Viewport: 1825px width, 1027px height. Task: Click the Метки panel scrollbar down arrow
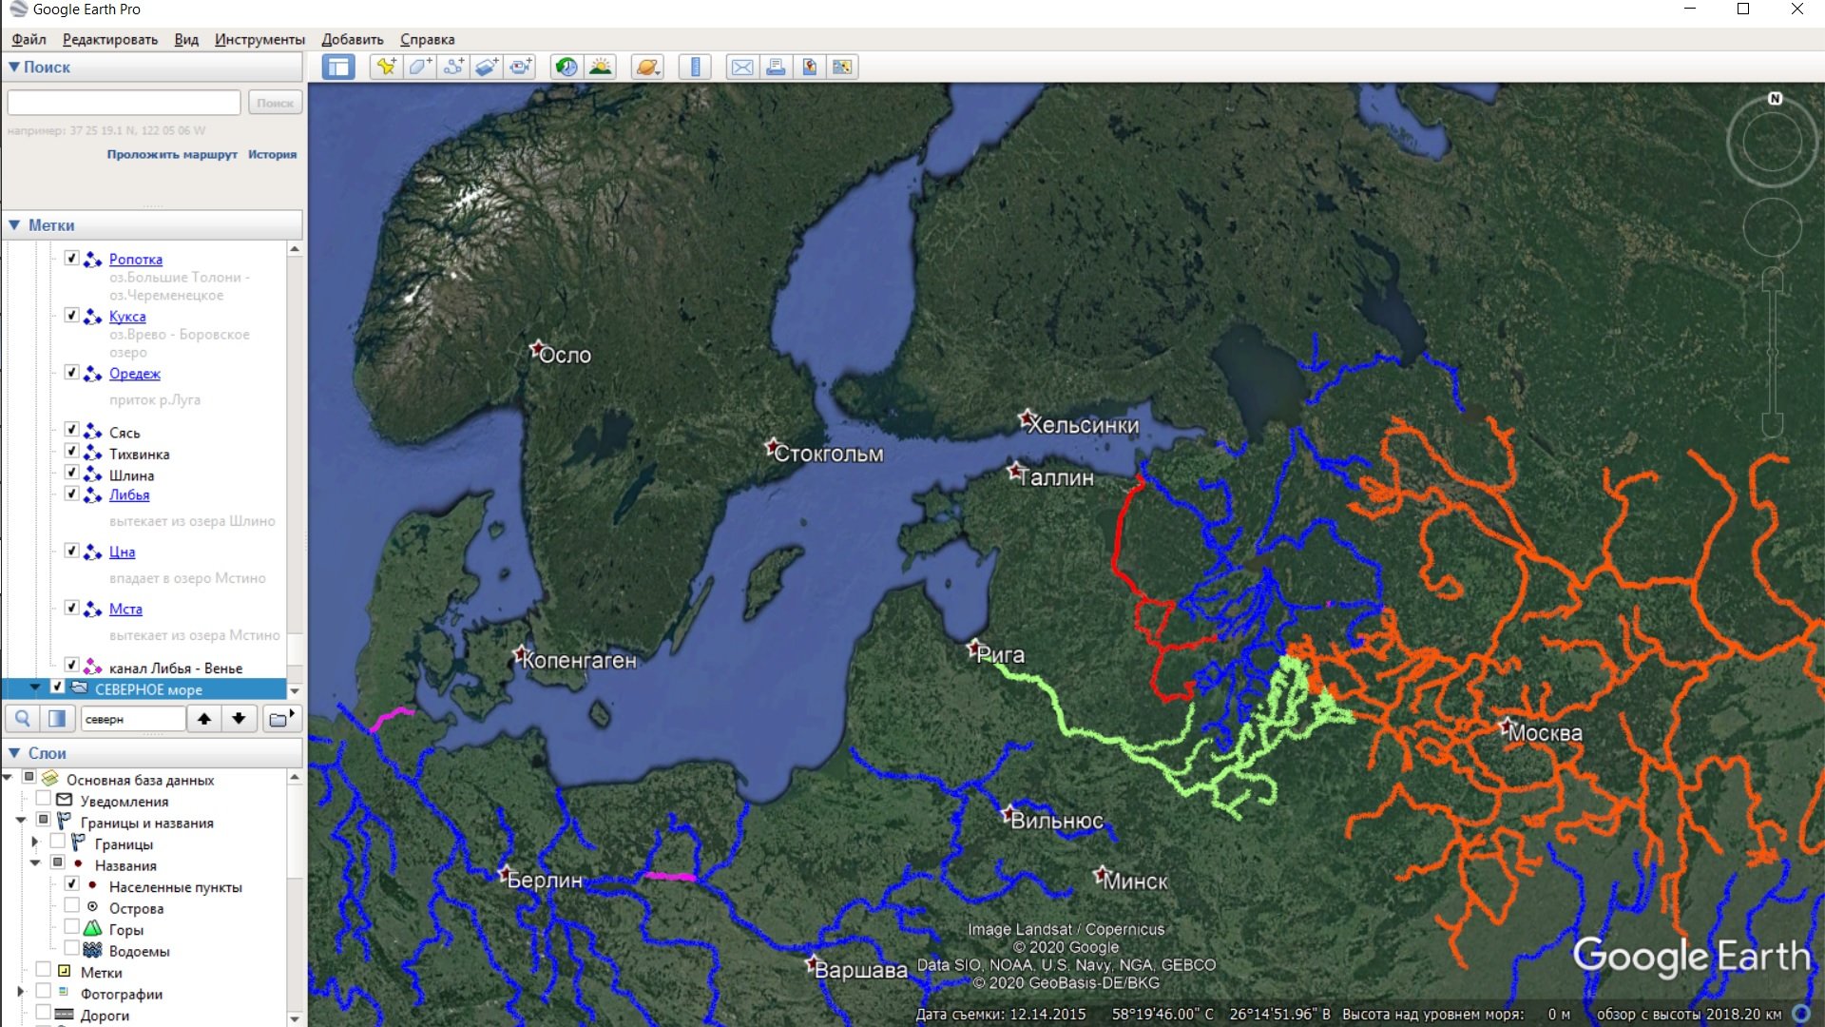(295, 690)
